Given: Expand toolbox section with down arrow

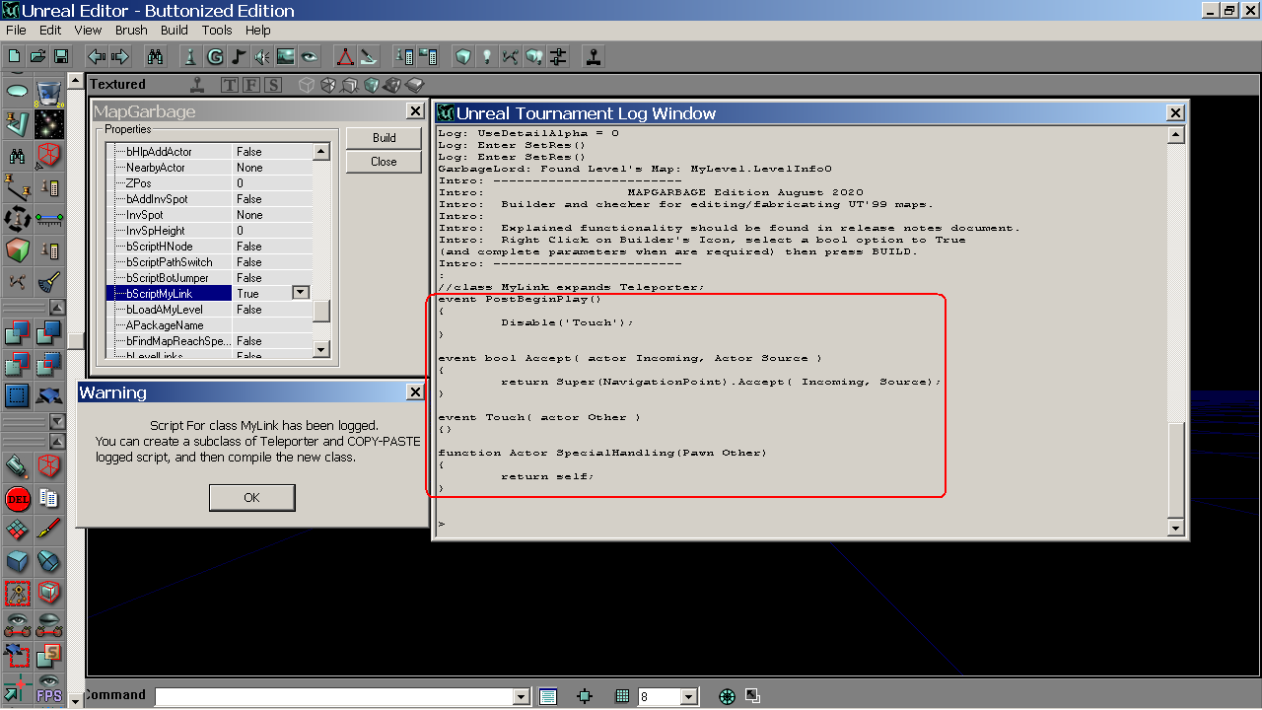Looking at the screenshot, I should [x=57, y=421].
